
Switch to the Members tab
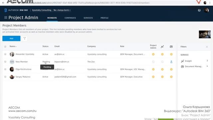(52, 18)
